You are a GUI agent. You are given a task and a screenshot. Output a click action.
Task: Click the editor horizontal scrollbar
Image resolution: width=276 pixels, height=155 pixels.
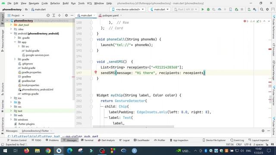click(x=133, y=127)
